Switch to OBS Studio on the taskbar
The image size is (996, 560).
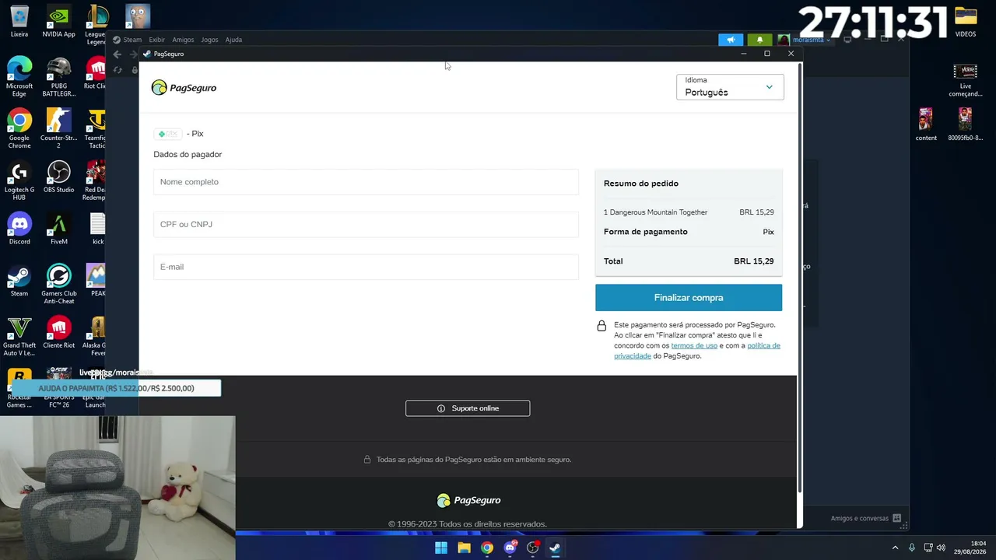[x=532, y=548]
